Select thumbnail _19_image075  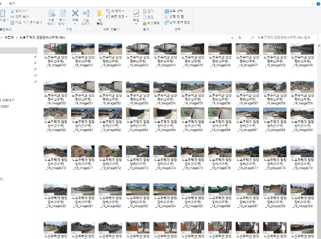[x=193, y=151]
